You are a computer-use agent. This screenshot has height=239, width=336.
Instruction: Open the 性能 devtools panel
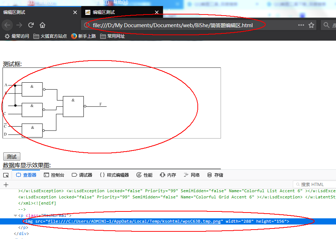point(144,175)
